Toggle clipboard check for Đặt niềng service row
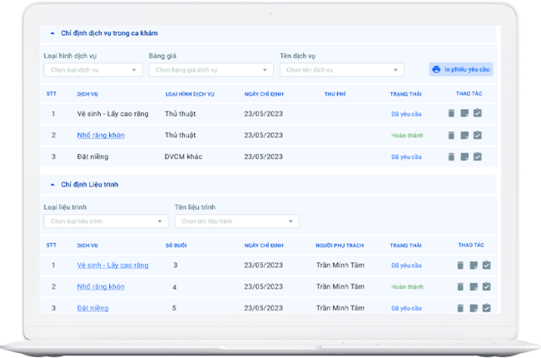 [x=478, y=157]
